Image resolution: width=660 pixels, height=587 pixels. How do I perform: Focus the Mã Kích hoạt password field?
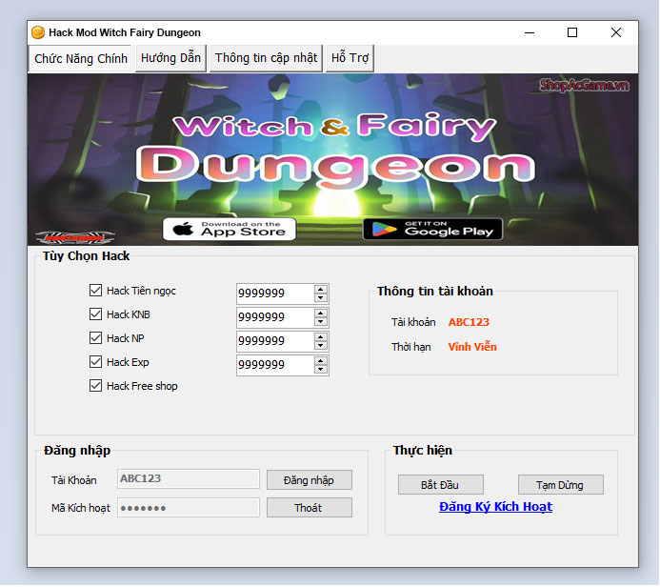[189, 508]
